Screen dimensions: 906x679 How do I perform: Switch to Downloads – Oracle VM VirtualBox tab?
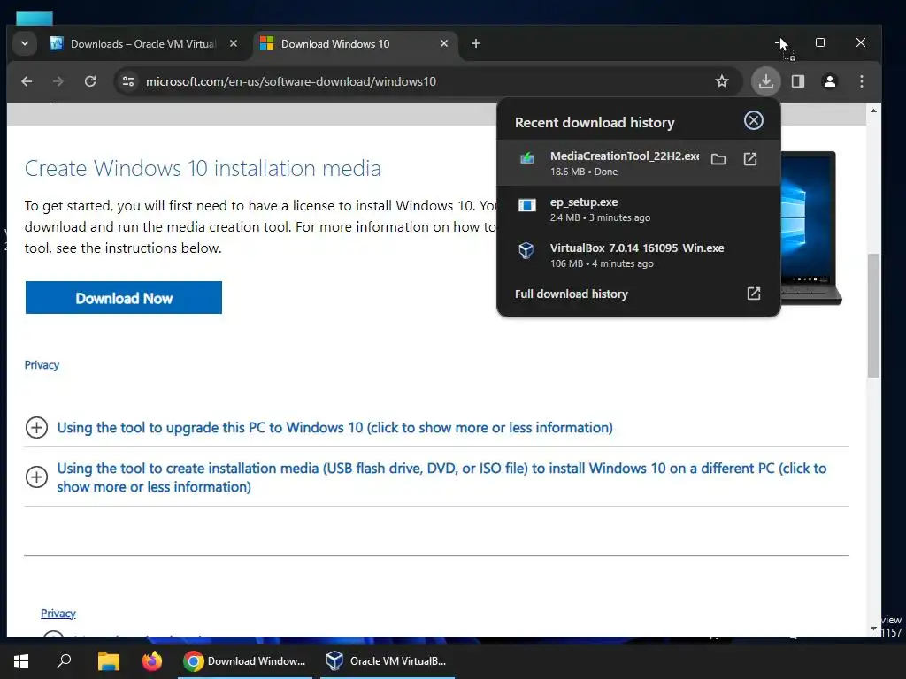pyautogui.click(x=142, y=44)
